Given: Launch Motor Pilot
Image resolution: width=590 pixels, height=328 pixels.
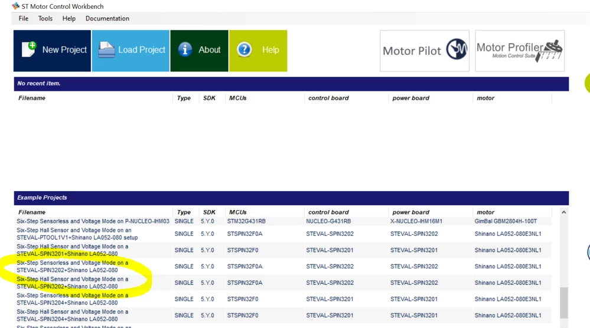Looking at the screenshot, I should coord(425,51).
